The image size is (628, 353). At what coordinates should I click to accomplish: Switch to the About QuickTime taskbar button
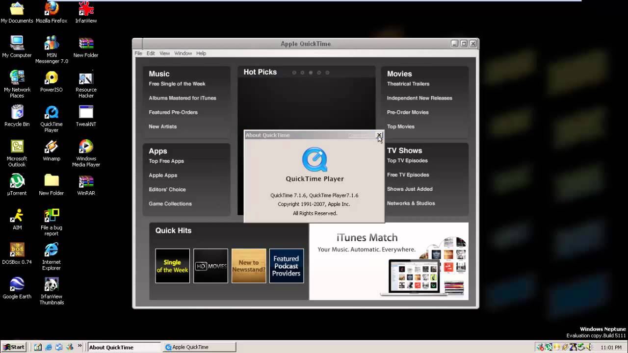point(124,347)
